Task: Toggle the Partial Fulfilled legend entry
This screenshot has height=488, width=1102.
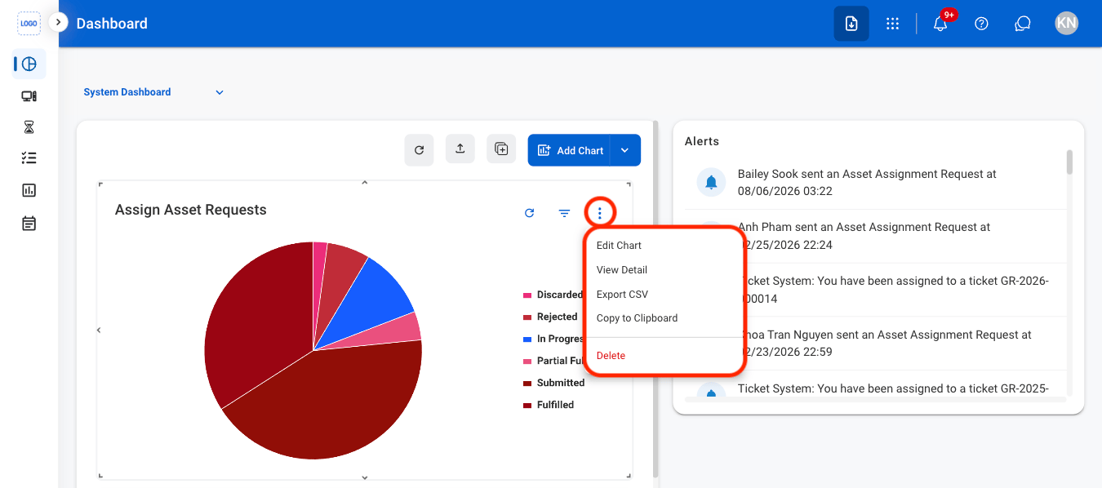Action: 554,361
